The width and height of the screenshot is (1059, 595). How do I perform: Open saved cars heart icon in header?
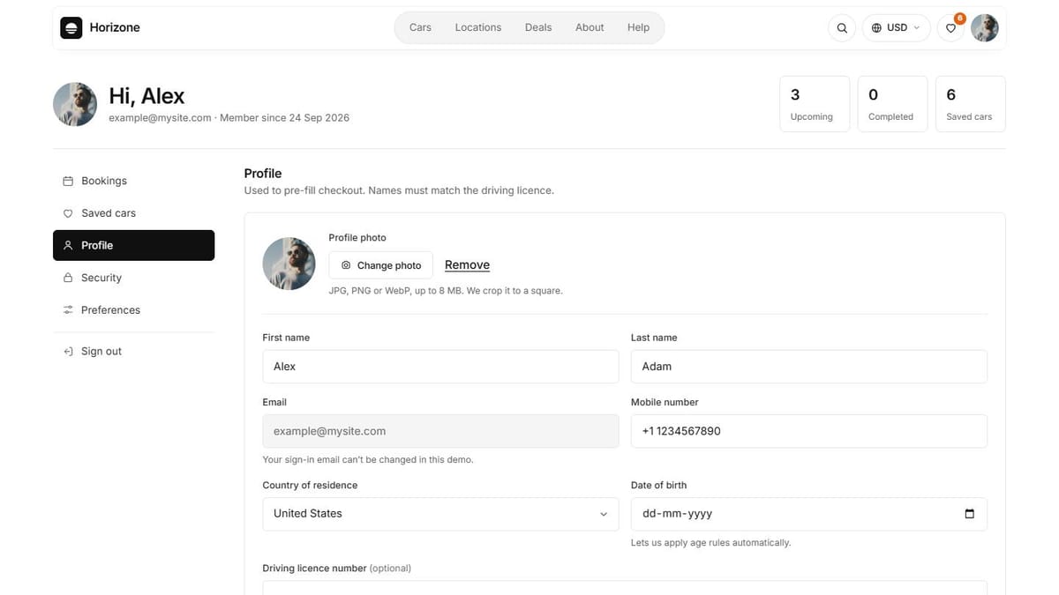click(x=950, y=28)
